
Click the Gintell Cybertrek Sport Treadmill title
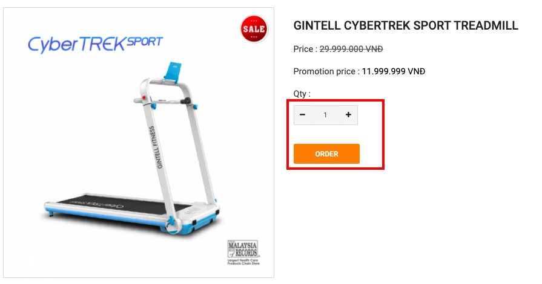406,25
